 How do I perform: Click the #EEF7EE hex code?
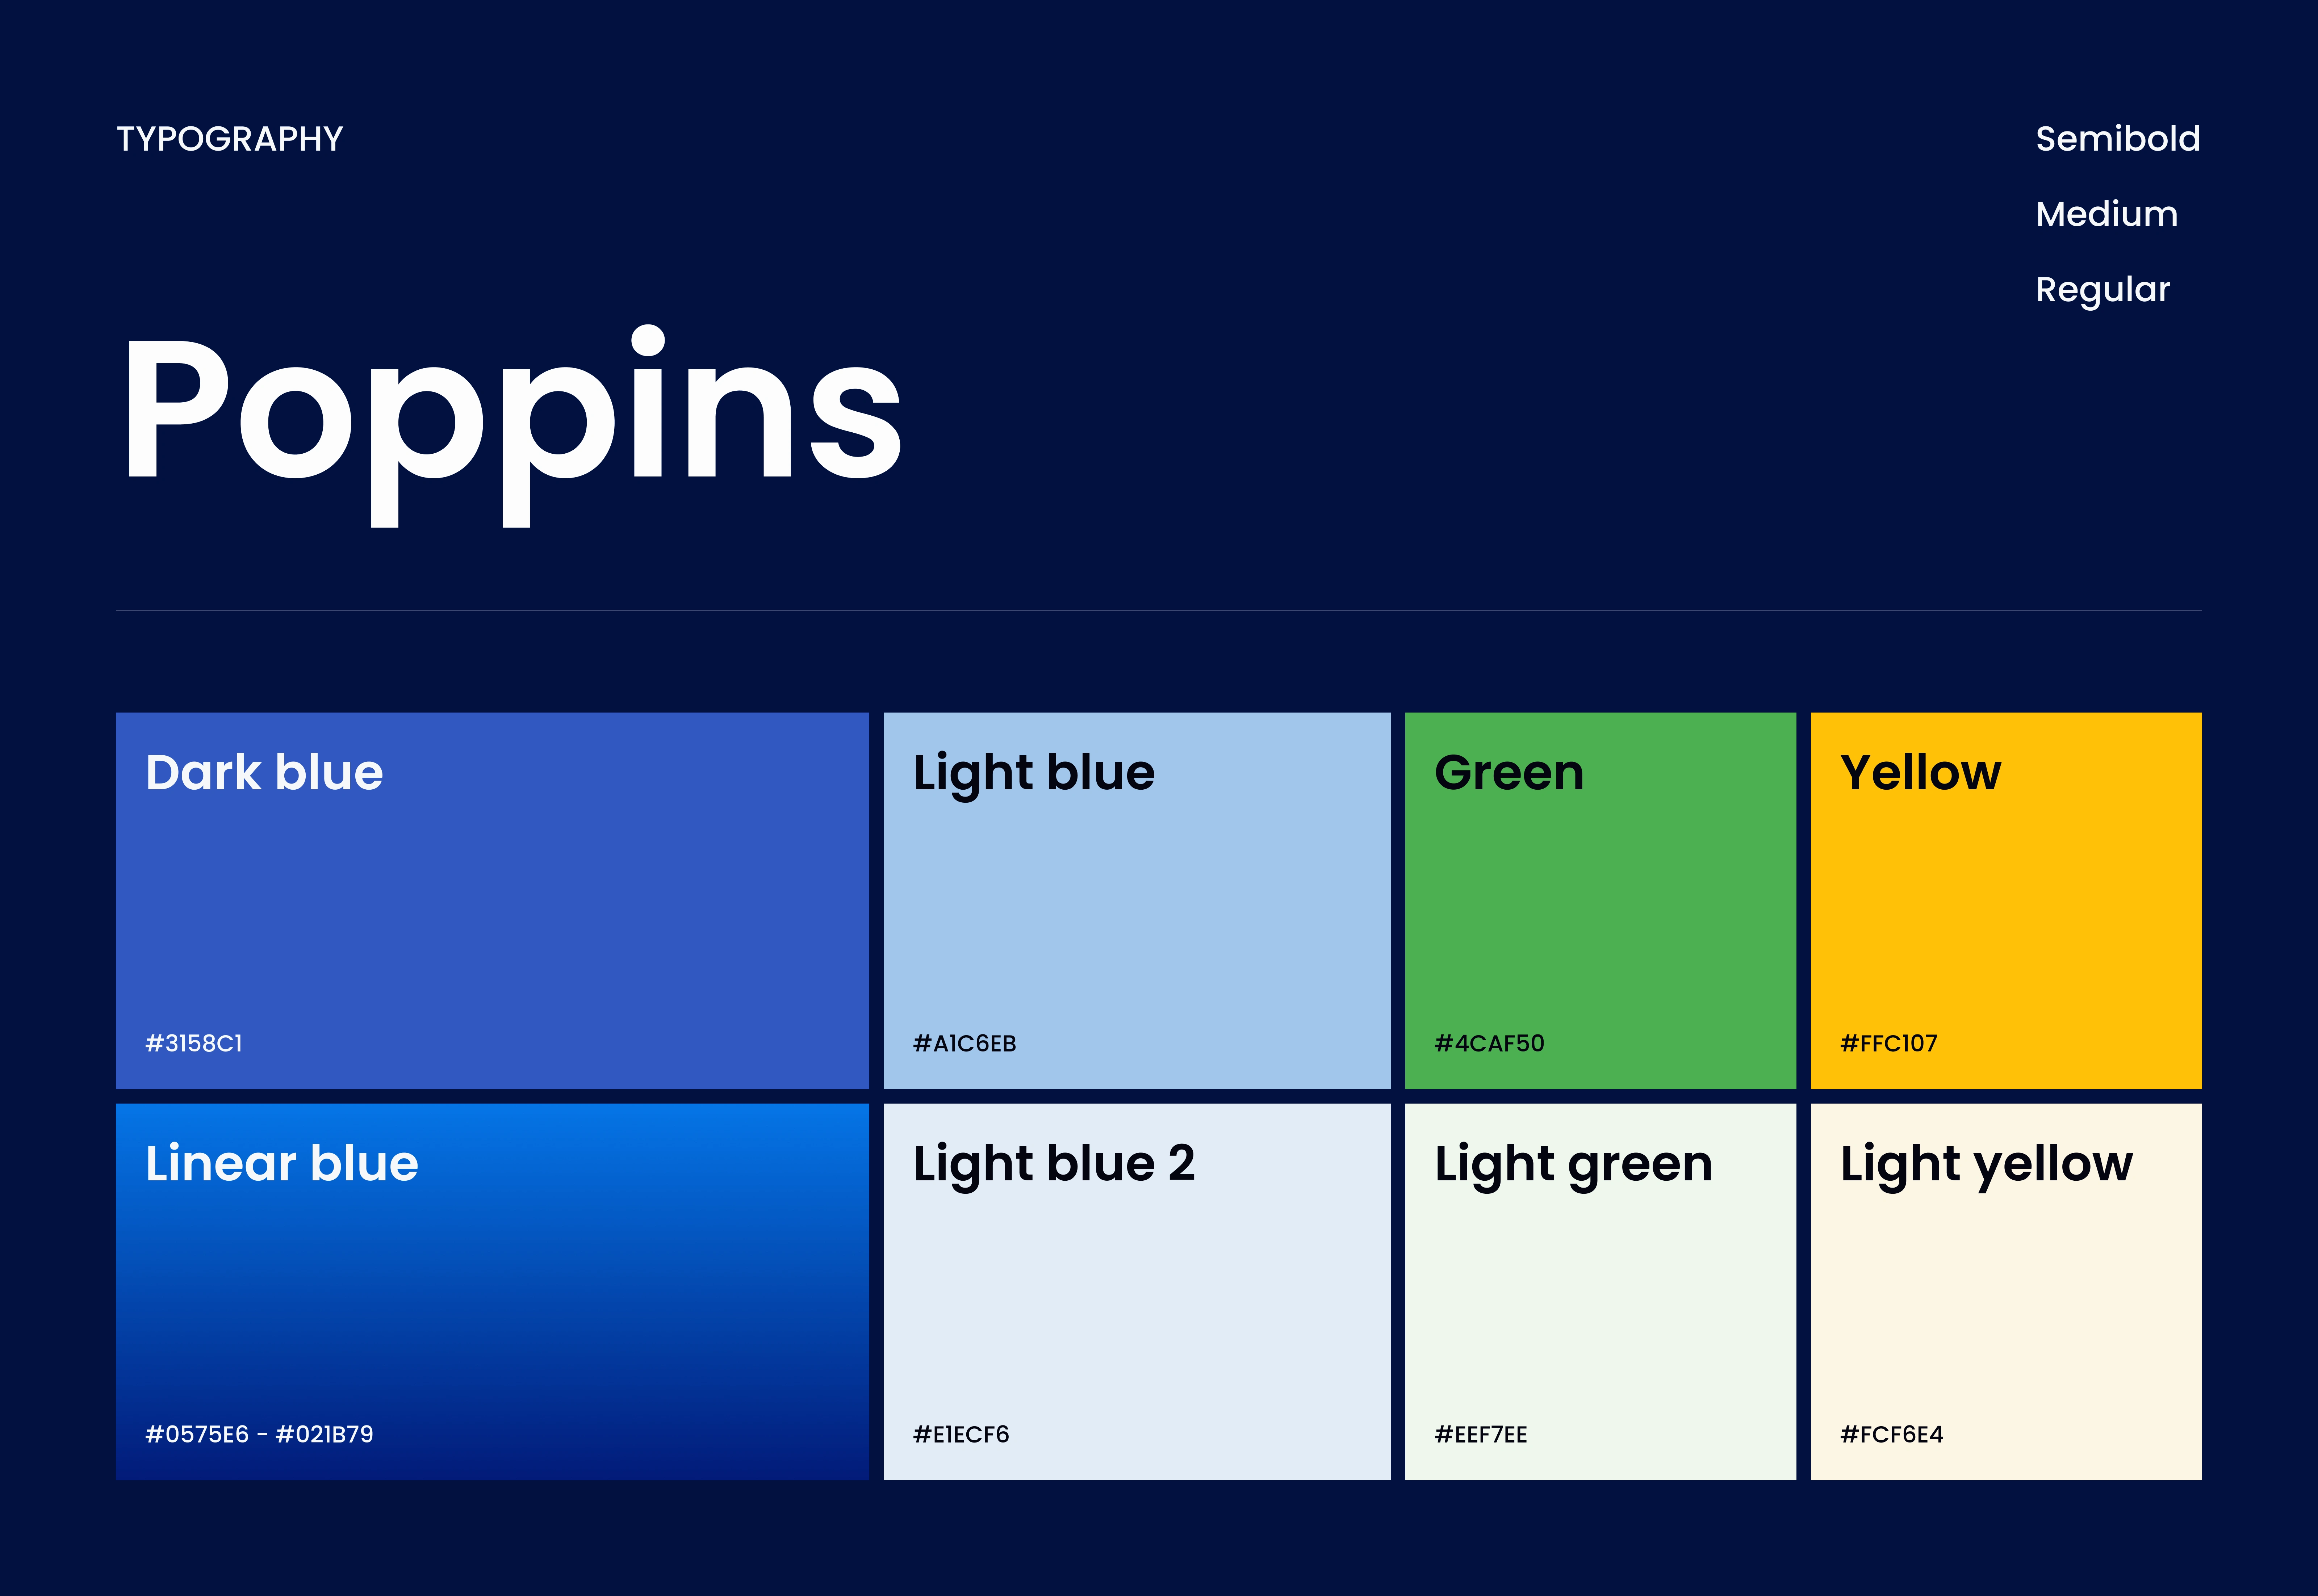(1481, 1434)
